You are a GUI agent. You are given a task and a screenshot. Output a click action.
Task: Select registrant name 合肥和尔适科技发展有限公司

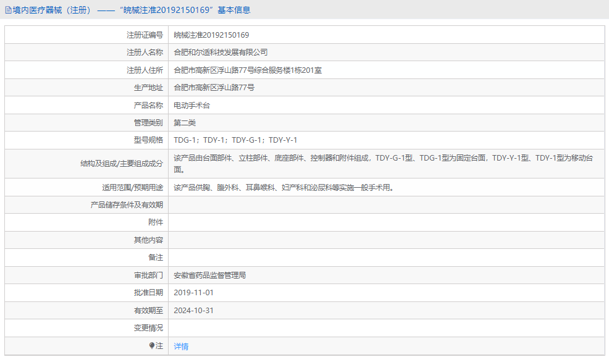[x=220, y=52]
